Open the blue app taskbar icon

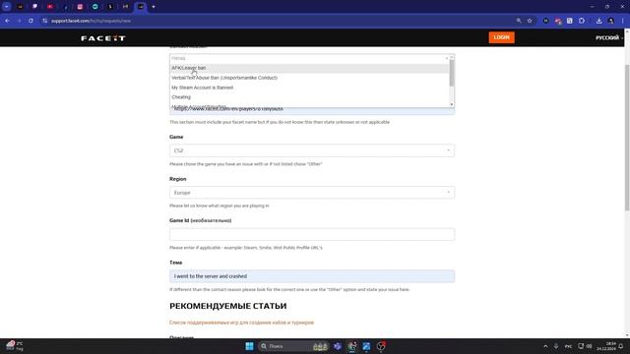[x=366, y=346]
